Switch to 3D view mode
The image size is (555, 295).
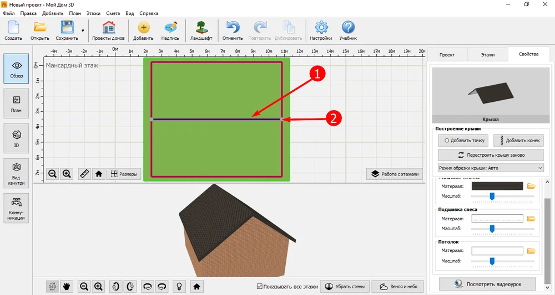[16, 138]
